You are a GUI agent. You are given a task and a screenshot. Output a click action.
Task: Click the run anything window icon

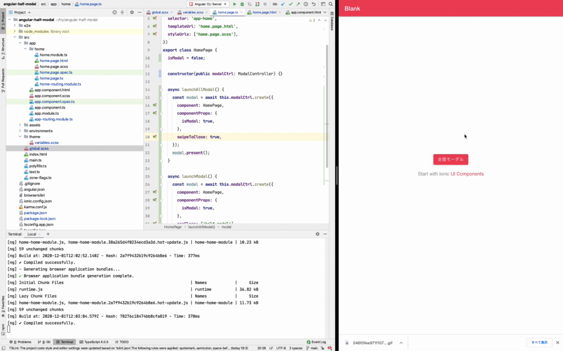click(x=323, y=4)
